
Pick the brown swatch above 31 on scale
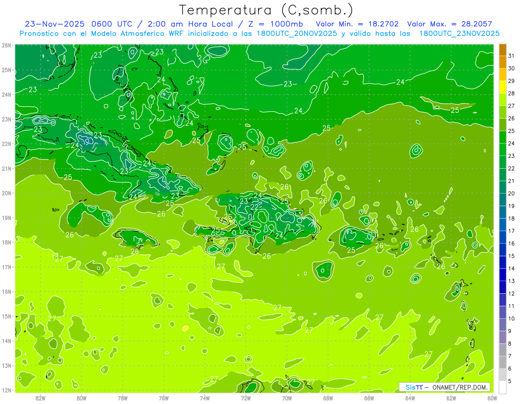pyautogui.click(x=503, y=50)
